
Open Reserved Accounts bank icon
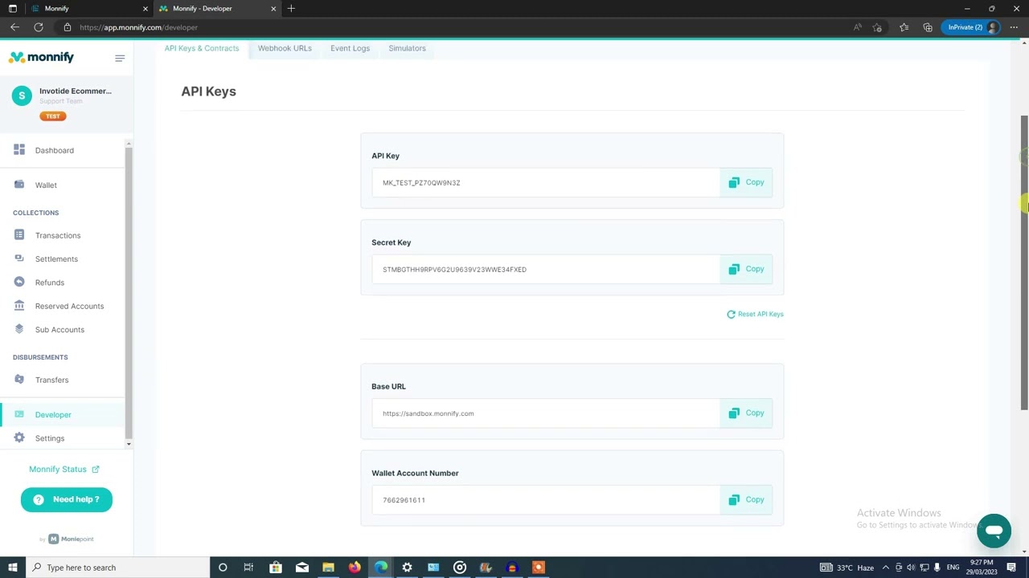[18, 306]
